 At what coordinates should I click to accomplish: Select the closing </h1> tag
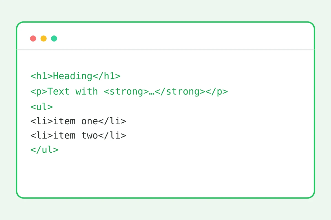click(x=106, y=76)
